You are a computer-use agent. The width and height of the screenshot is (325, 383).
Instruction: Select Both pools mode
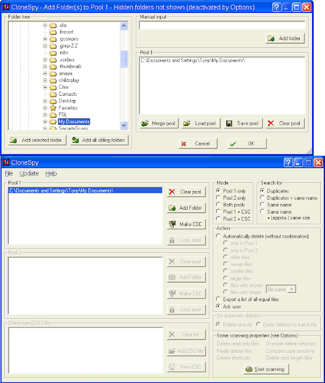pos(218,204)
